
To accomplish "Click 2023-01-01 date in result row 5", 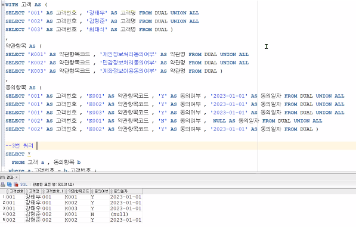I will pyautogui.click(x=126, y=220).
